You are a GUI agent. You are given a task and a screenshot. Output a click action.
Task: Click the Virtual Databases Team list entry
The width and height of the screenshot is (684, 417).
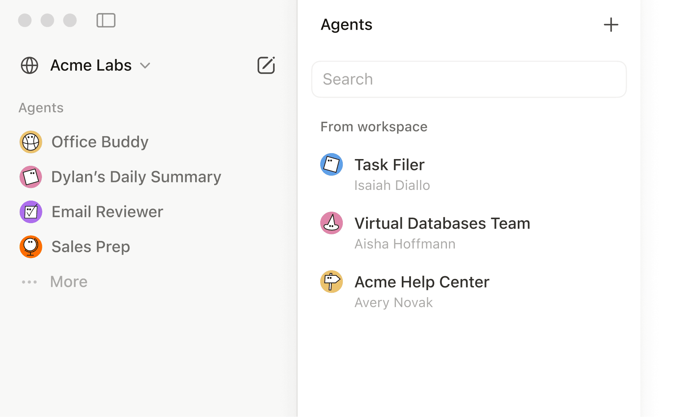[x=443, y=223]
